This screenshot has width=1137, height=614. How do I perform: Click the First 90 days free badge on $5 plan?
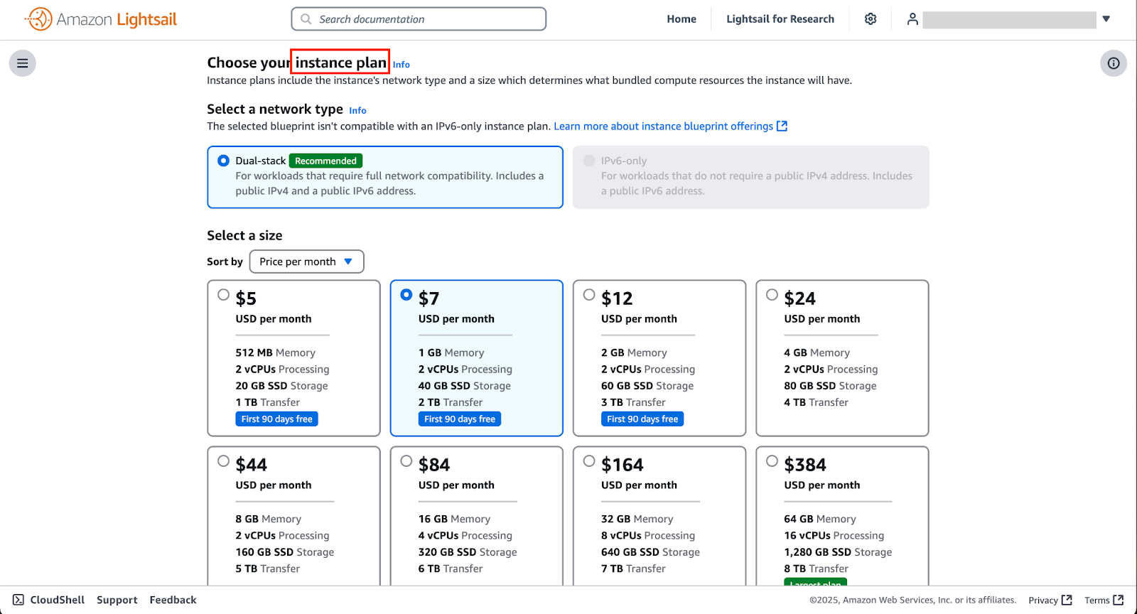pos(277,419)
